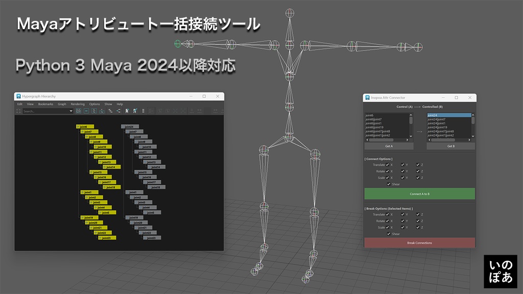
Task: Open the Bookmarks menu in Hypergraph Hierarchy
Action: (x=45, y=104)
